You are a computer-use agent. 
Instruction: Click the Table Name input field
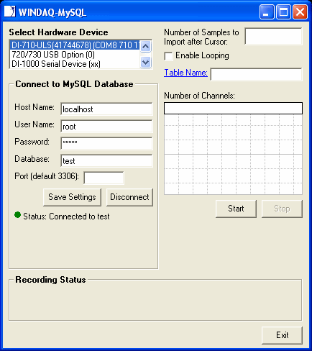tap(256, 74)
